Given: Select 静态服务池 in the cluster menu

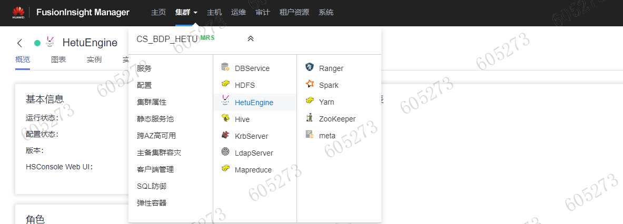Looking at the screenshot, I should (155, 119).
